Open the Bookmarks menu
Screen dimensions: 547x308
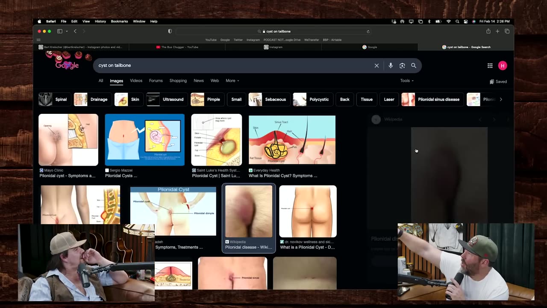pos(119,21)
